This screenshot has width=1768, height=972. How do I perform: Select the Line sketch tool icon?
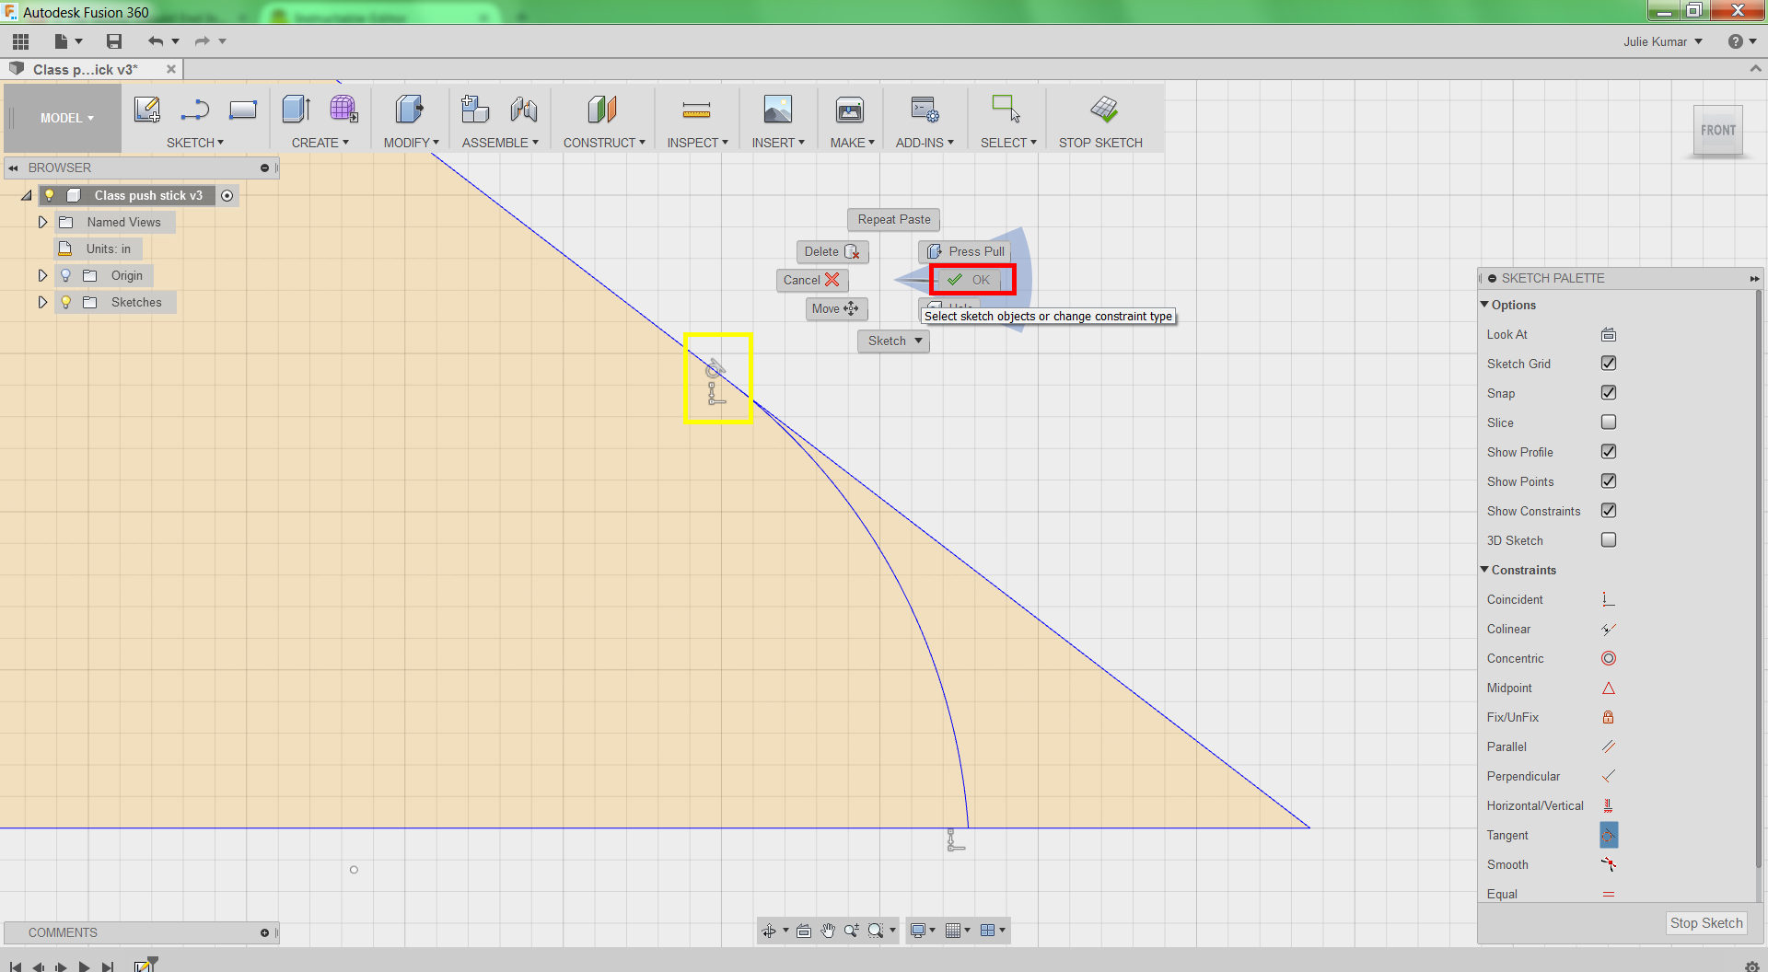click(x=195, y=110)
